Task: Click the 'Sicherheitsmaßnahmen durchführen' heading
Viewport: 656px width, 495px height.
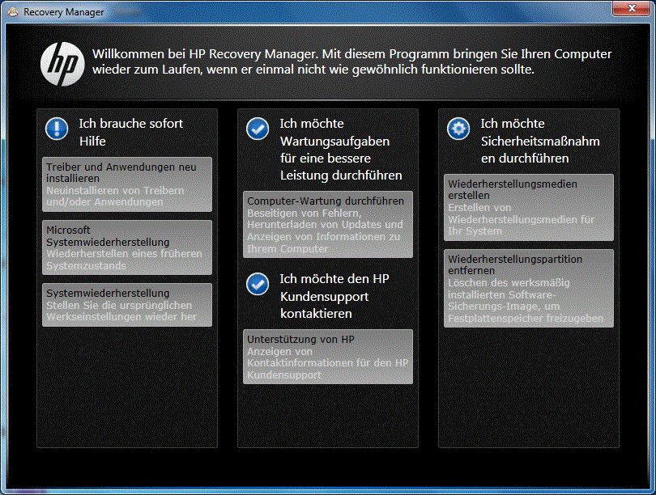Action: pyautogui.click(x=540, y=141)
